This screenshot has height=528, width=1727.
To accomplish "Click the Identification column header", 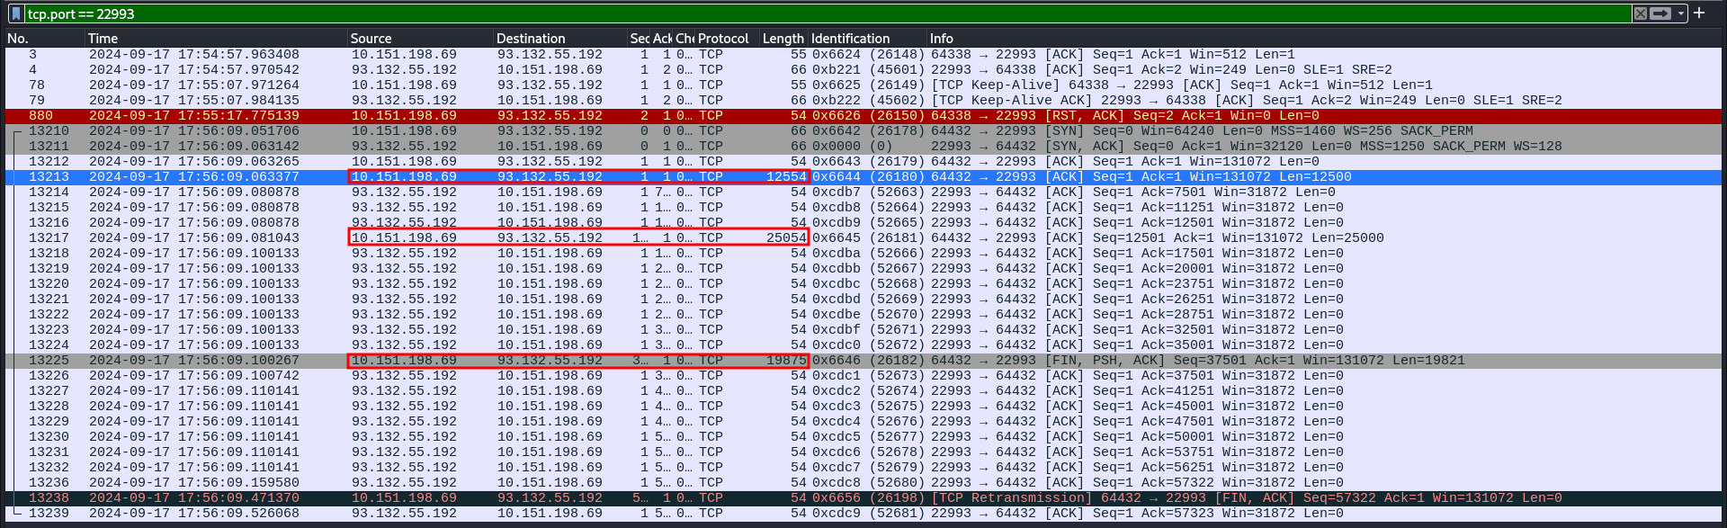I will 850,39.
